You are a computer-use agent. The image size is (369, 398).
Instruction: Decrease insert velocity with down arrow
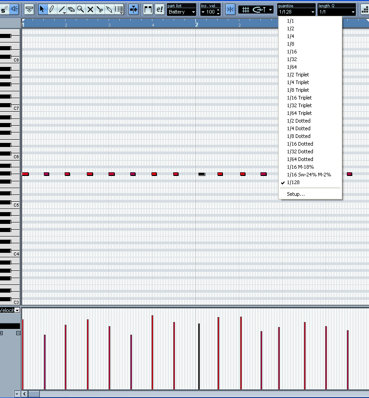[x=218, y=14]
